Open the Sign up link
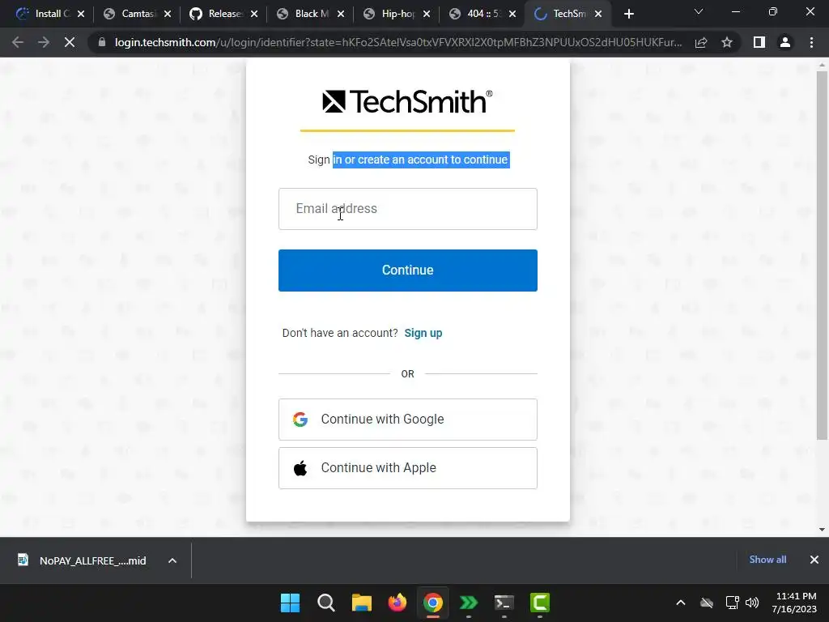 pyautogui.click(x=423, y=333)
